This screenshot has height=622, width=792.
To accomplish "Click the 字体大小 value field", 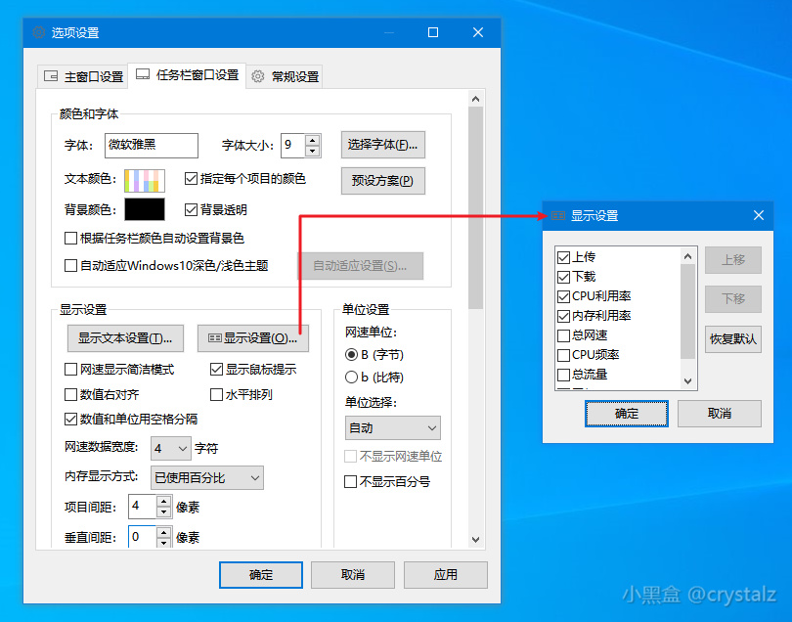I will tap(292, 146).
